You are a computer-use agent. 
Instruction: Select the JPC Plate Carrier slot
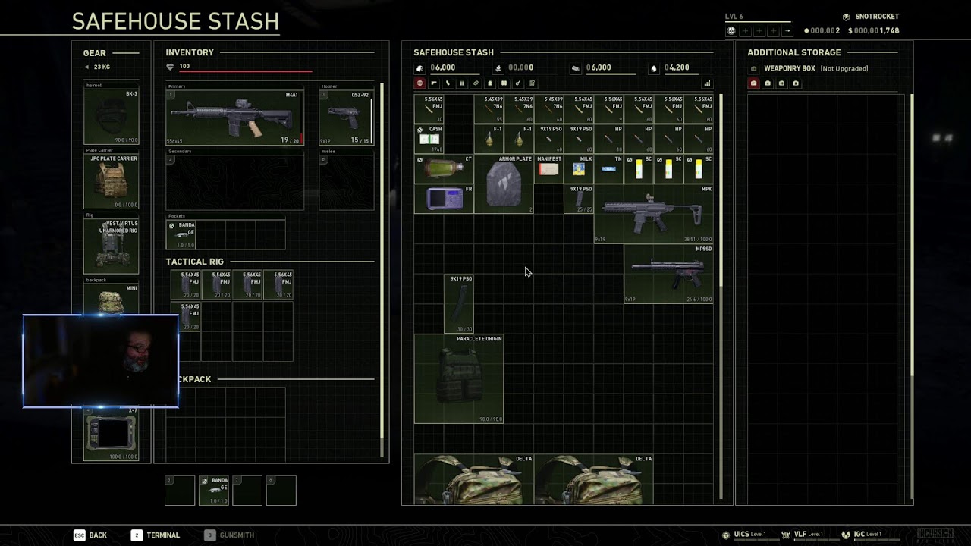click(111, 181)
